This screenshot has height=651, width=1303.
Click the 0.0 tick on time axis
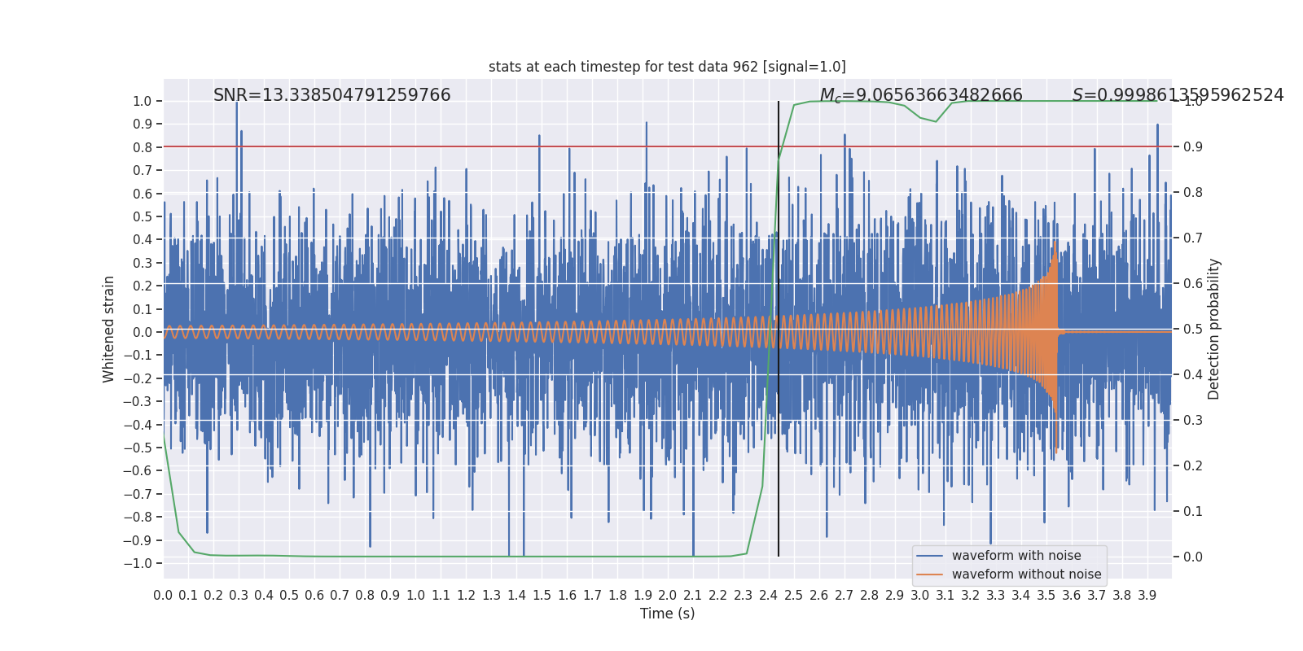point(163,596)
